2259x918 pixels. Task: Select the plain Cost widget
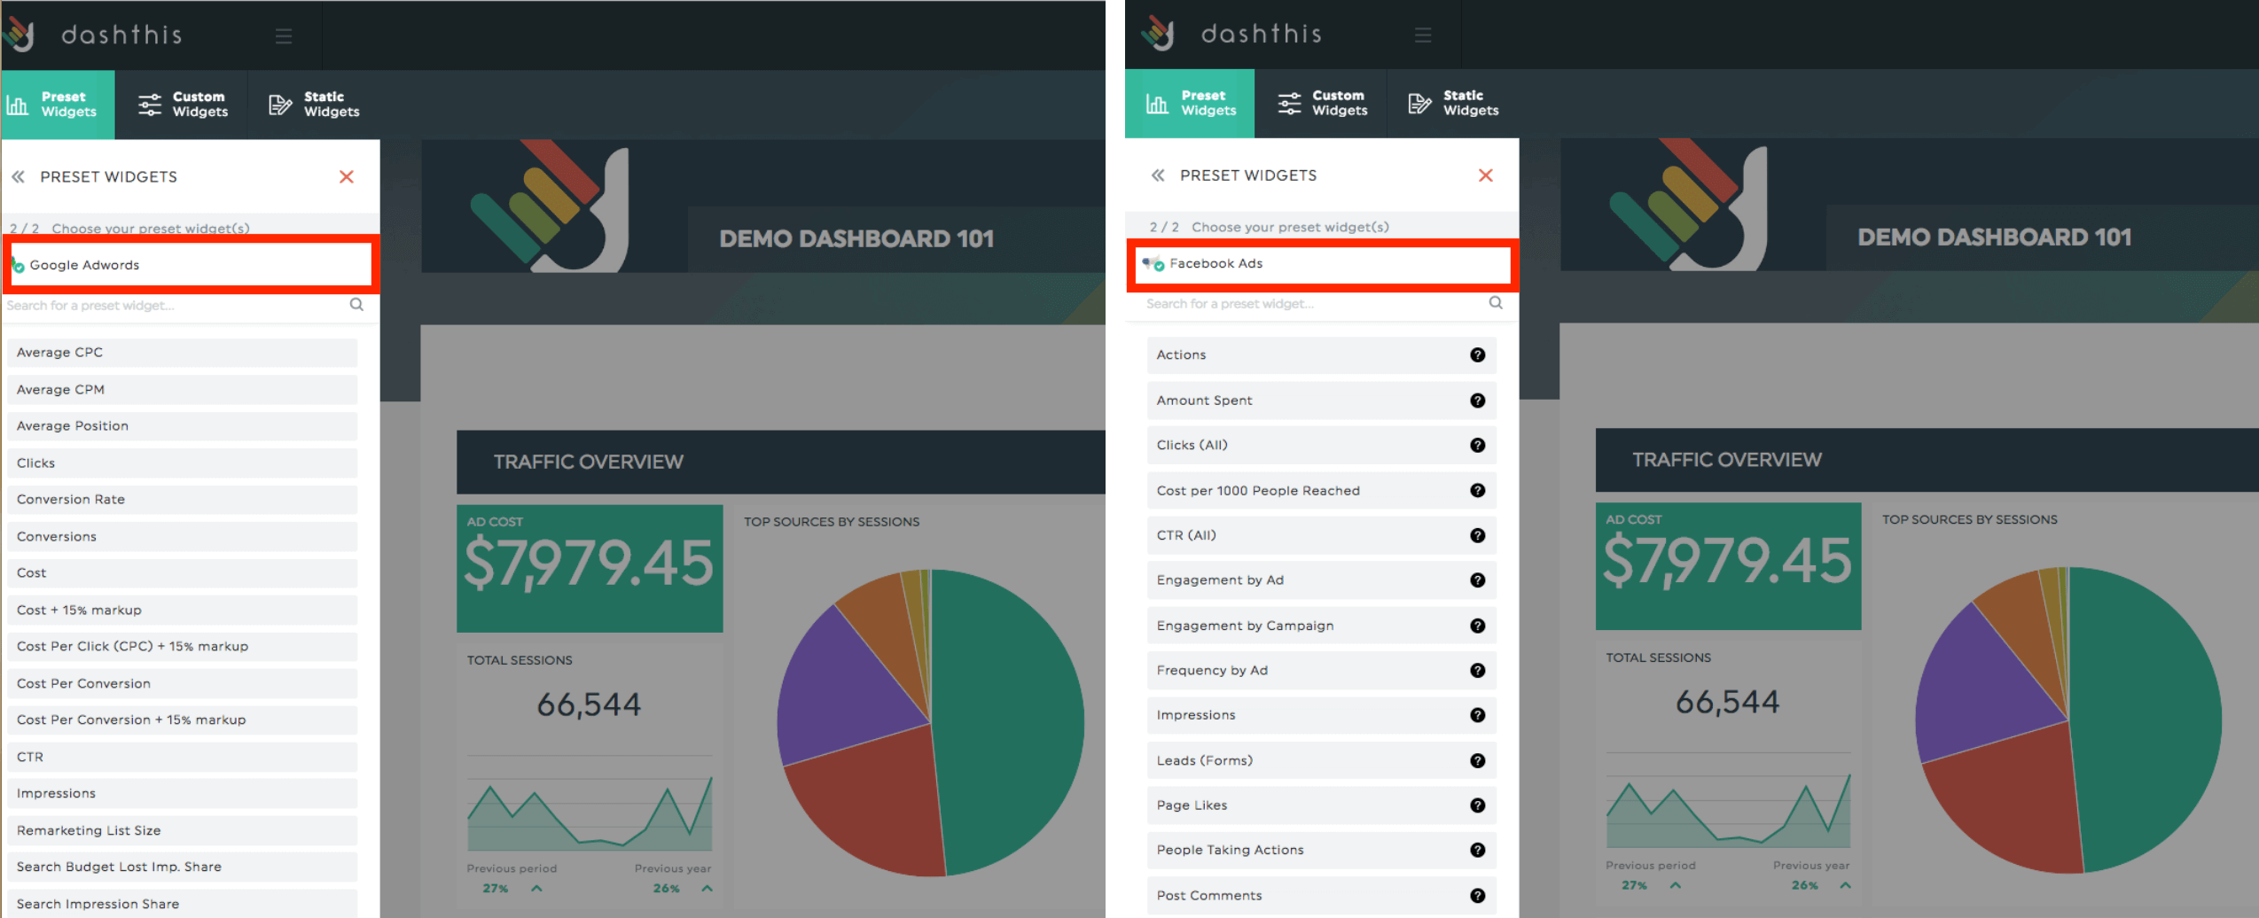(x=183, y=573)
